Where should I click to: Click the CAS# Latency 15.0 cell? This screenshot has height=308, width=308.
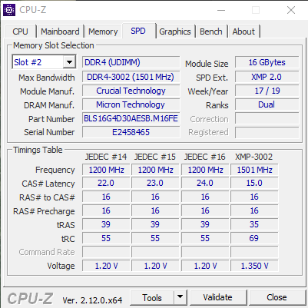[254, 183]
